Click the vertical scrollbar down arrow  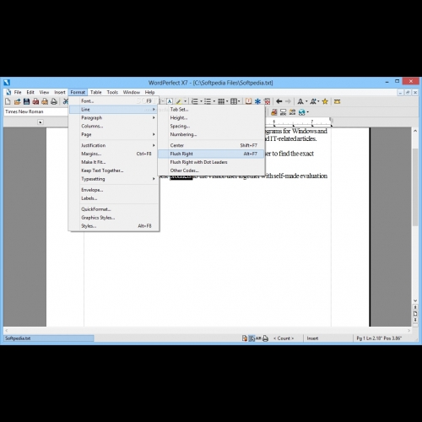(x=415, y=300)
